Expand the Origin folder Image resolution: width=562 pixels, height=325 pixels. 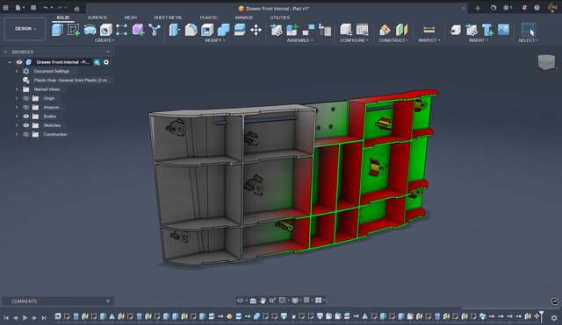pyautogui.click(x=17, y=98)
